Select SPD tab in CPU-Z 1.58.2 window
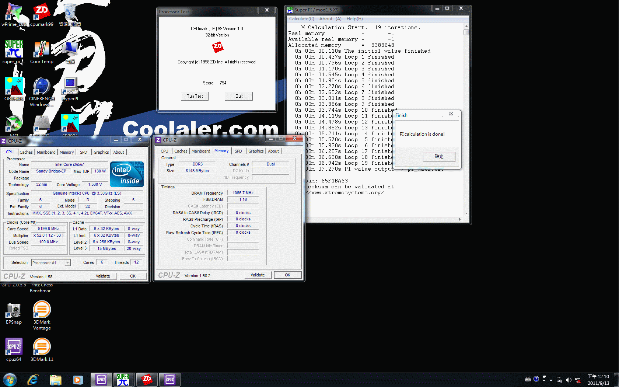This screenshot has height=387, width=619. point(238,151)
